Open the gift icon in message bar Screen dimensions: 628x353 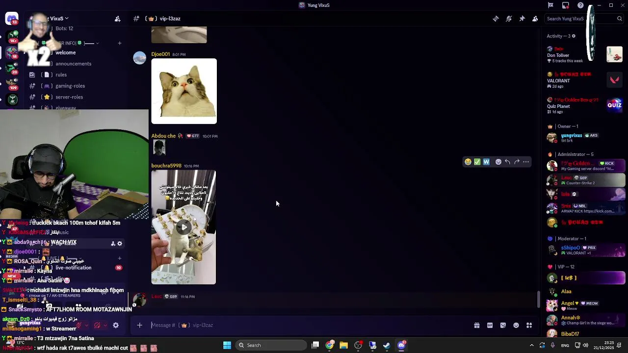[x=476, y=325]
